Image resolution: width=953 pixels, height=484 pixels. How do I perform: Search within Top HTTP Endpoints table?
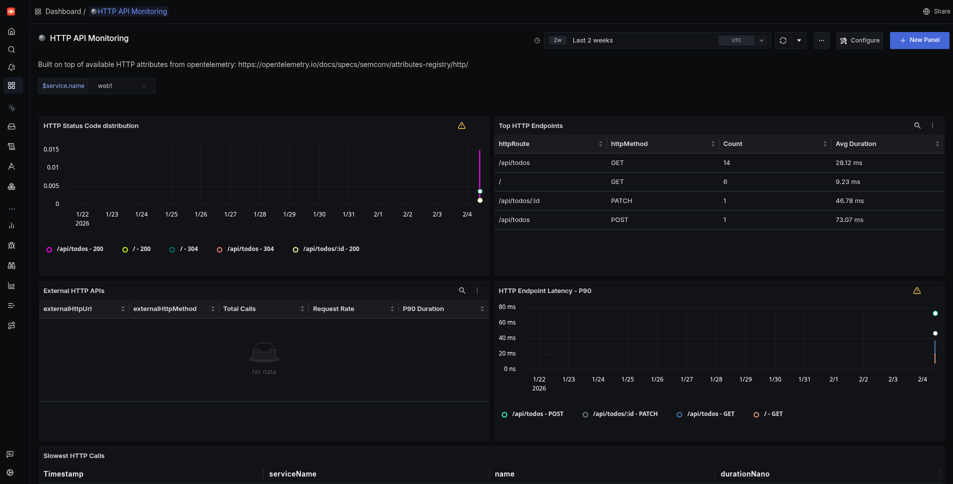coord(917,125)
